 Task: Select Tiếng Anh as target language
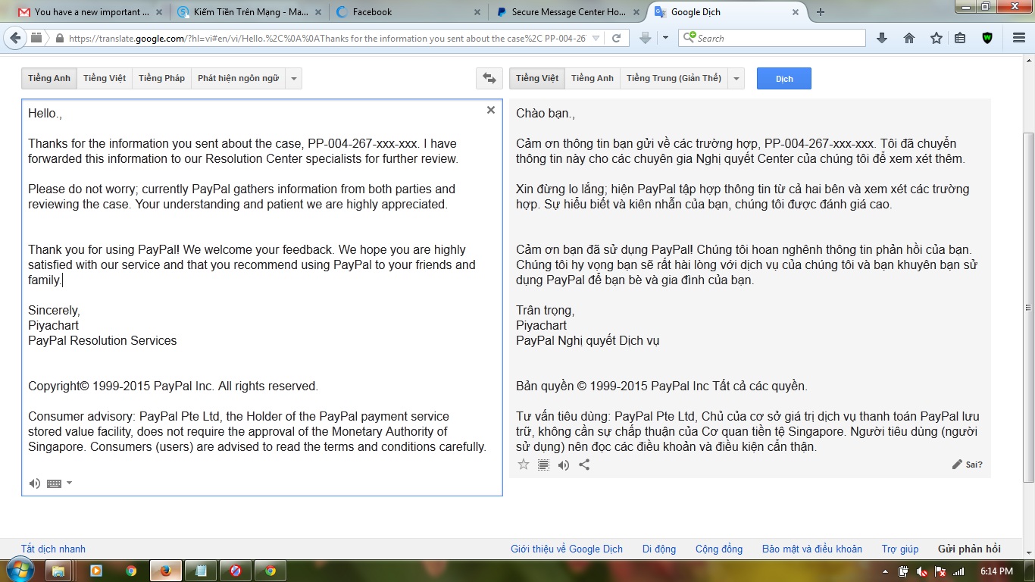[593, 78]
